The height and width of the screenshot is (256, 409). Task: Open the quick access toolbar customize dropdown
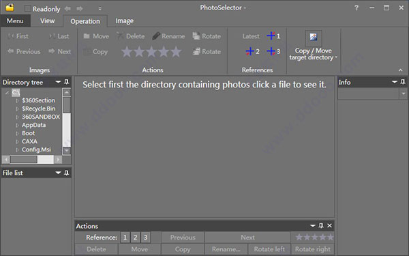pyautogui.click(x=100, y=9)
